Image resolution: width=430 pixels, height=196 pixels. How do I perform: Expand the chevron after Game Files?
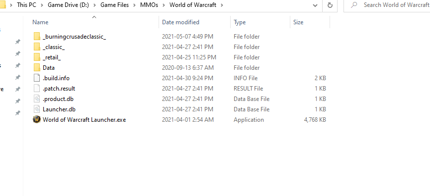(x=134, y=5)
